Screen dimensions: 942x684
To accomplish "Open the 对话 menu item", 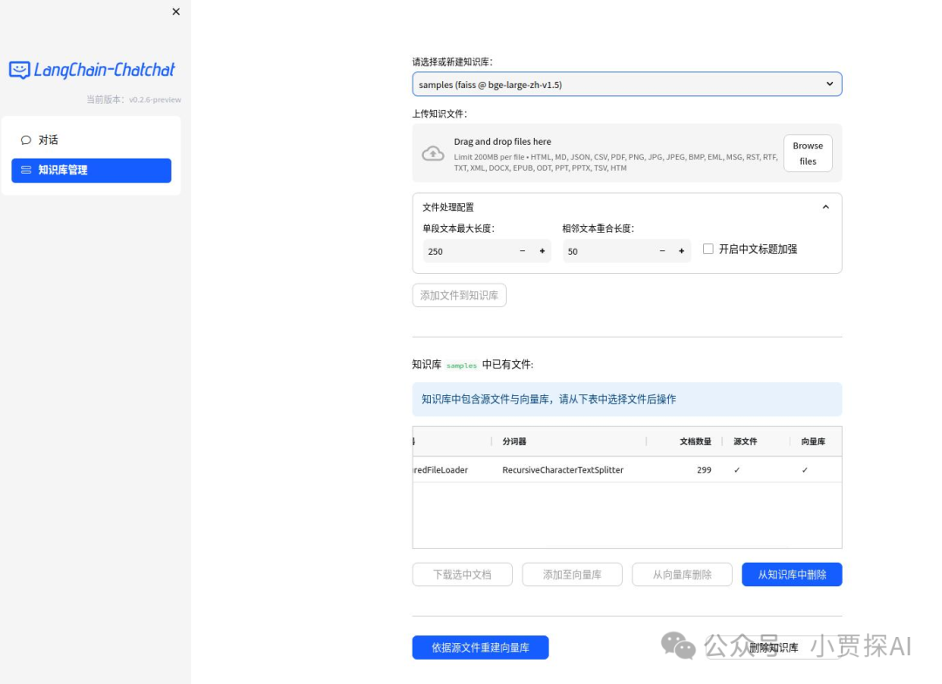I will pos(92,140).
